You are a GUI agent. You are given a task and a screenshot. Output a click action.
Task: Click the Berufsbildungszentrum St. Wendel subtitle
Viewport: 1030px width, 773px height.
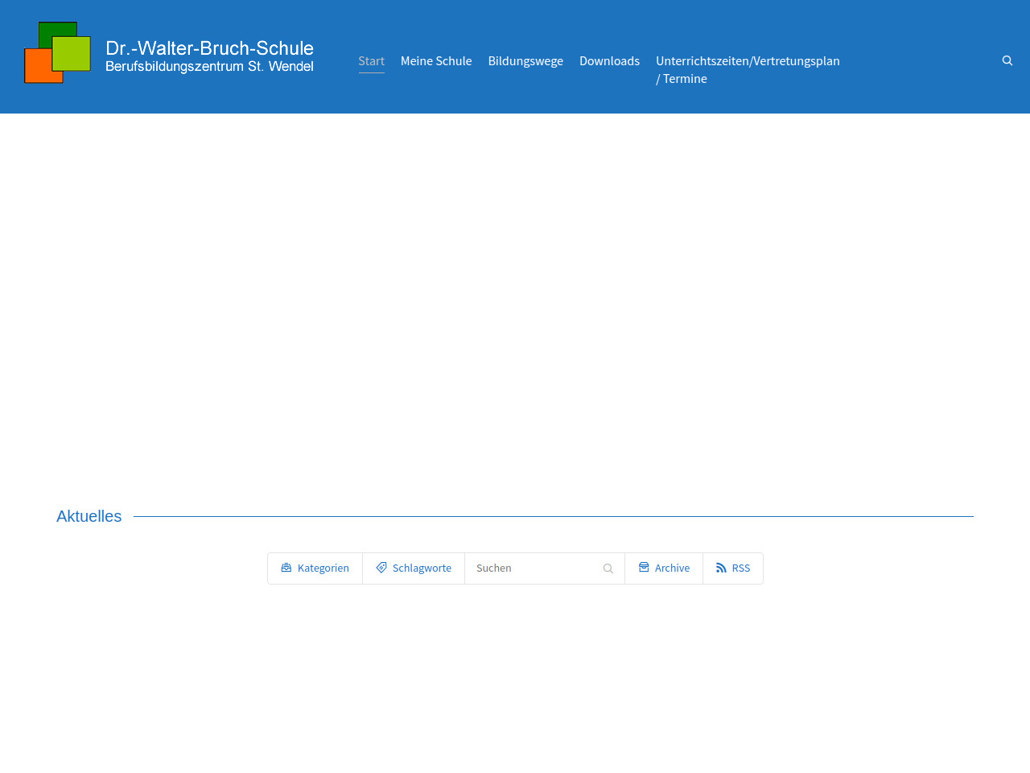tap(209, 67)
